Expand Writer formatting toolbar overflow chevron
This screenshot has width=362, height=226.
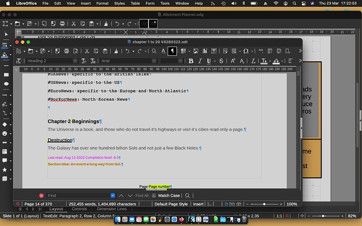coord(300,61)
